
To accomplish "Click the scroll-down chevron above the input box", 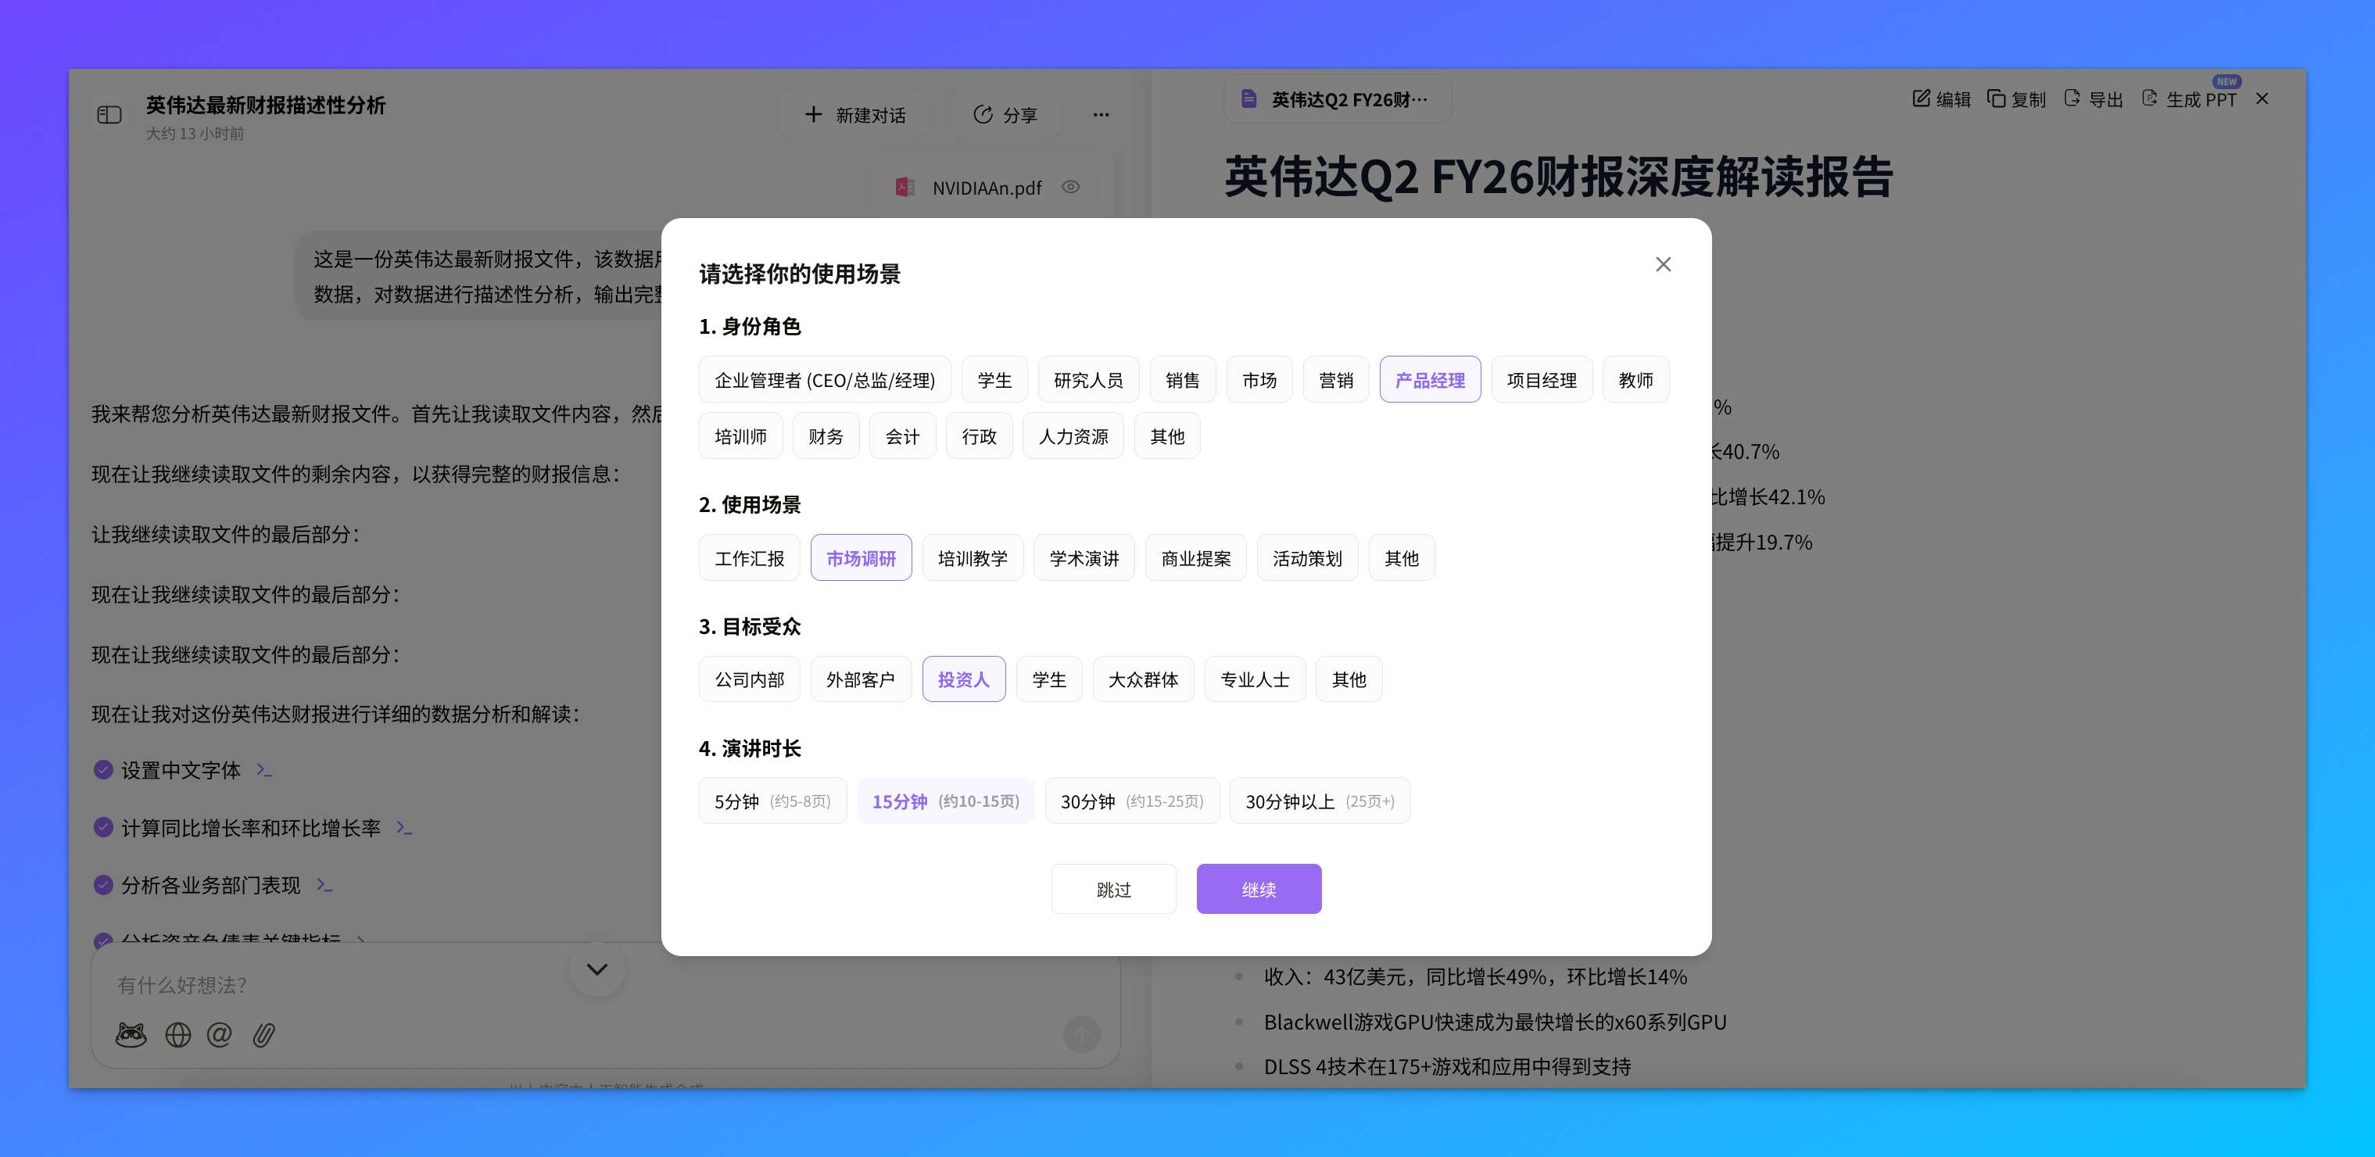I will pos(596,969).
